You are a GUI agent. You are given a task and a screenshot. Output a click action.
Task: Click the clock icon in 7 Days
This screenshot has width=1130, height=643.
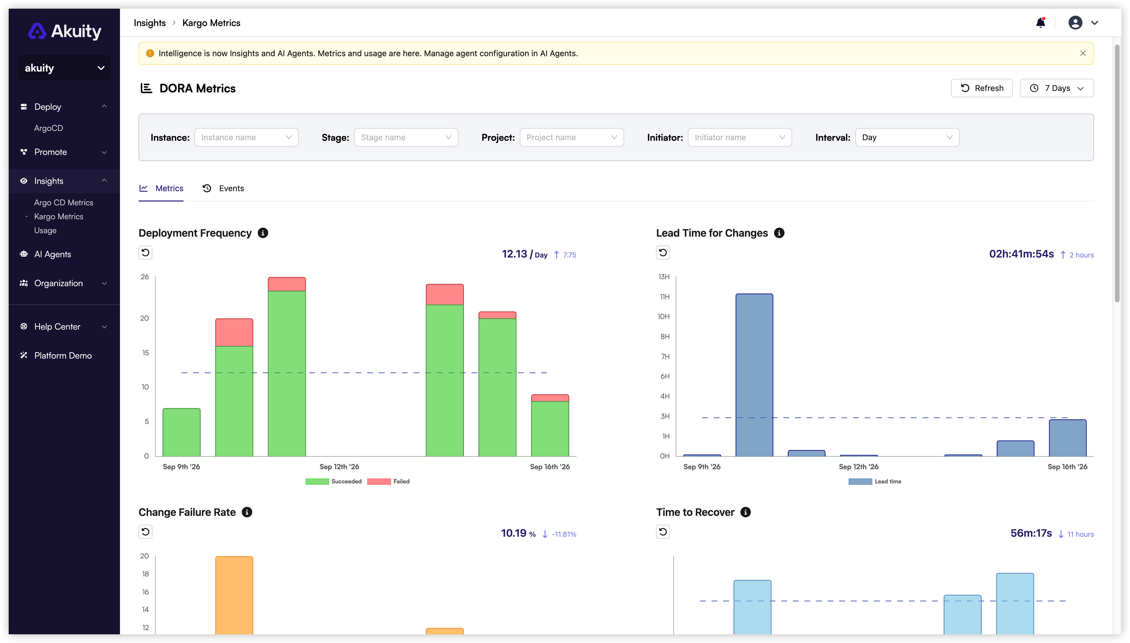pos(1034,88)
